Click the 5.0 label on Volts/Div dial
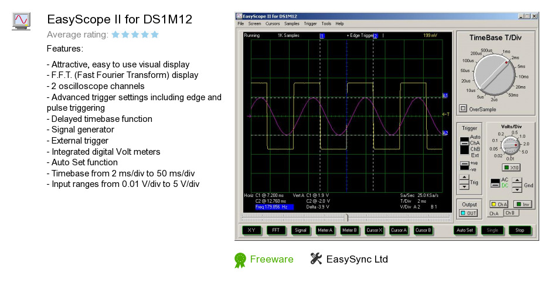 coord(524,152)
